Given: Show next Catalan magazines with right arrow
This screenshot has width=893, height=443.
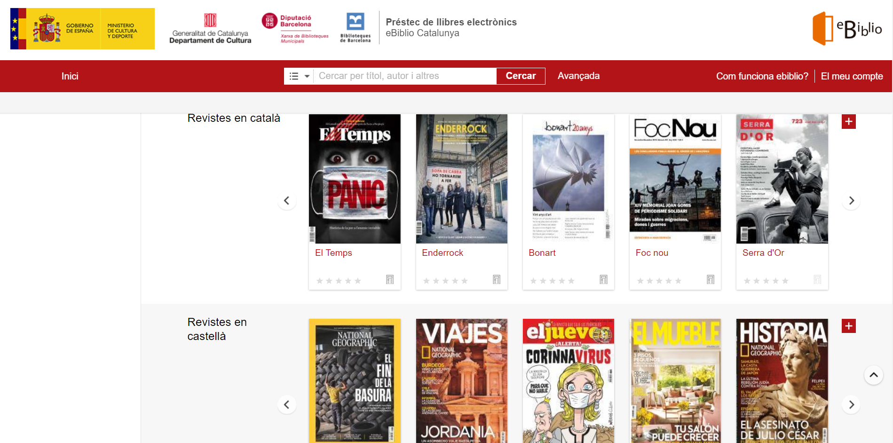Looking at the screenshot, I should point(851,201).
